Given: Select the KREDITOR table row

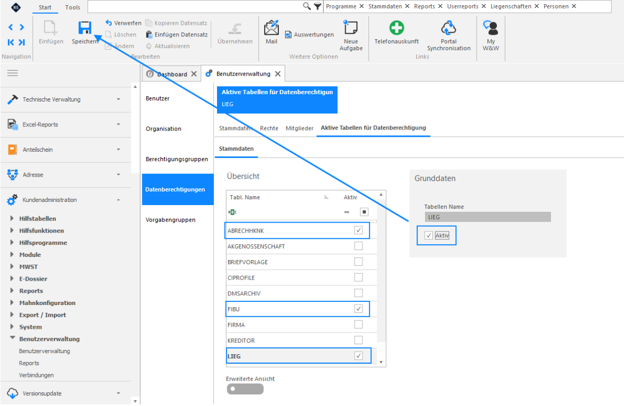Looking at the screenshot, I should click(x=301, y=340).
